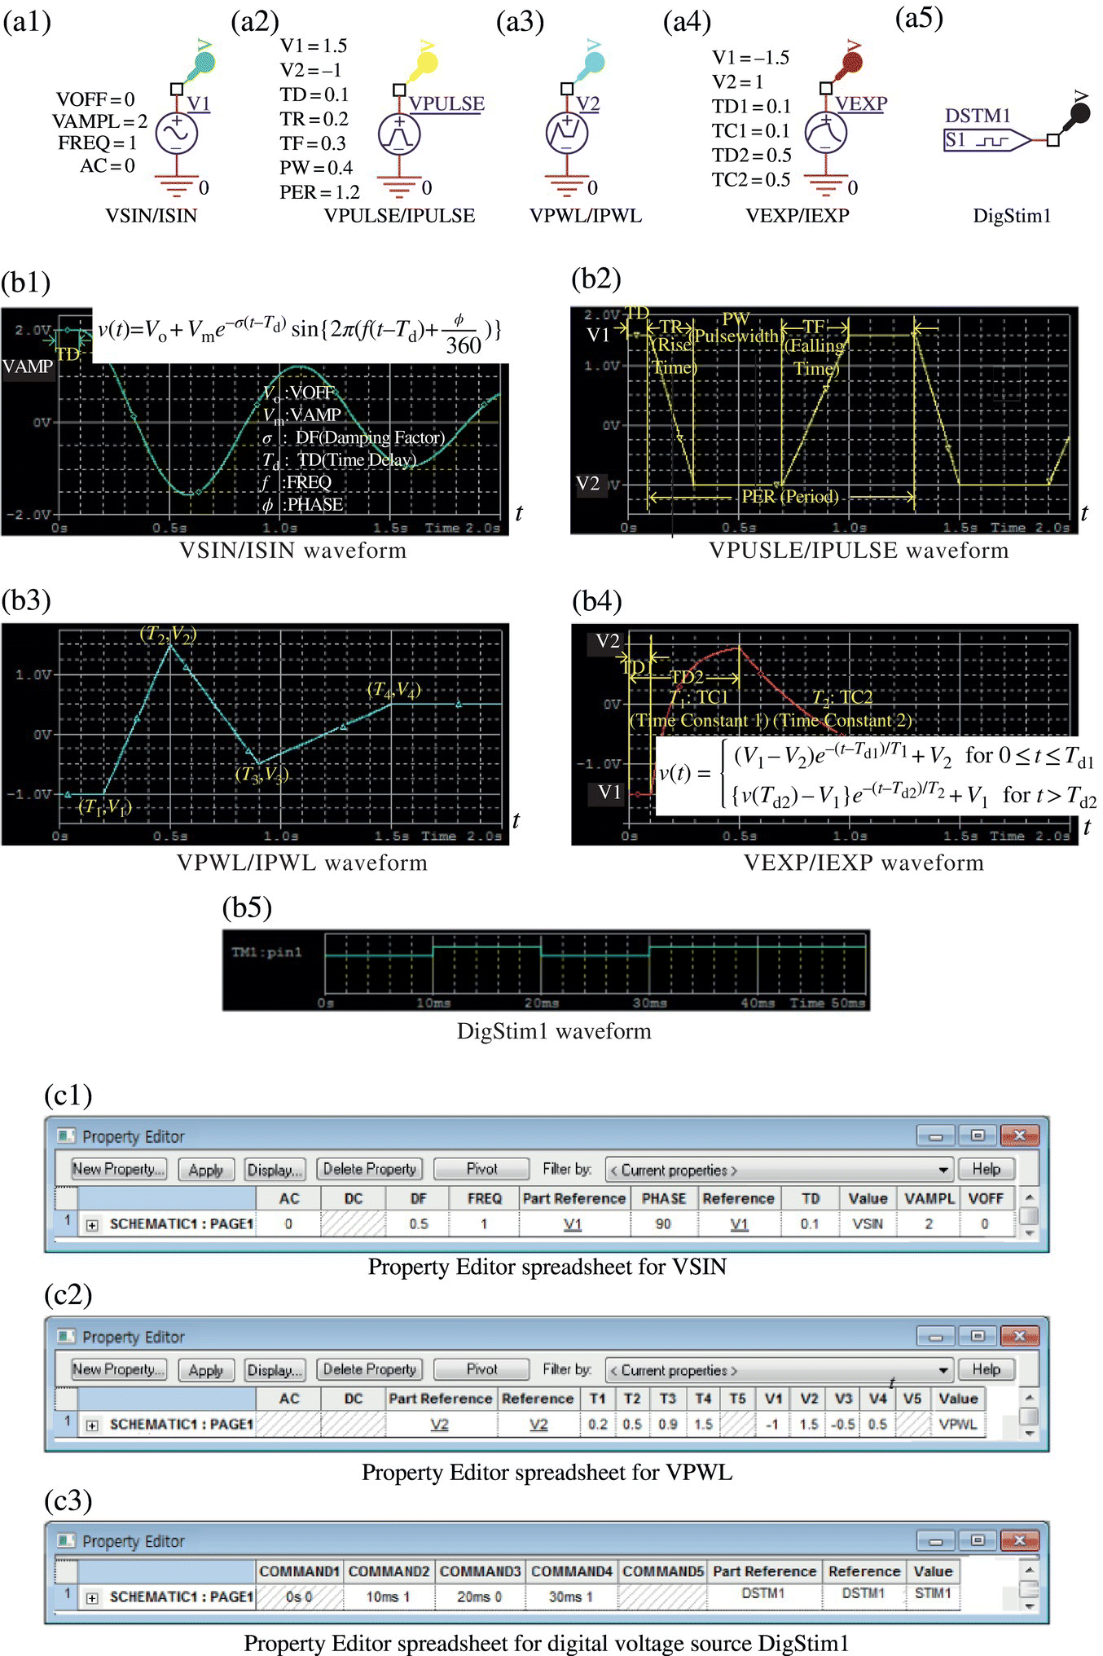Select FREQ column header in VSIN editor

(484, 1198)
